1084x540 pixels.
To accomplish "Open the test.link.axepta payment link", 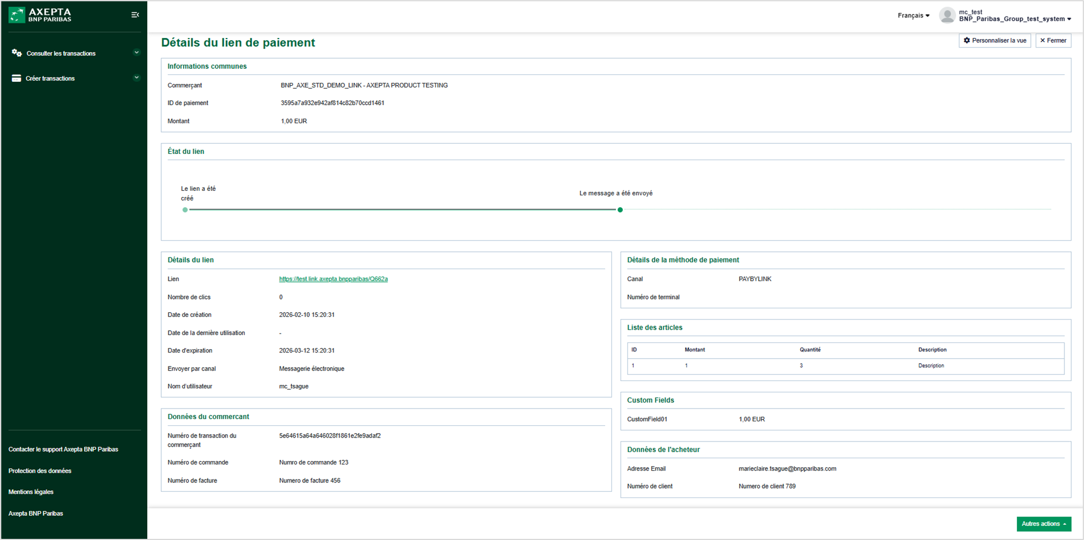I will 333,279.
